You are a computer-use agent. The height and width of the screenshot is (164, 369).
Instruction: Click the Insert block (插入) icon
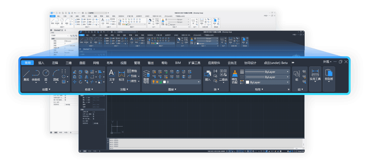point(207,74)
